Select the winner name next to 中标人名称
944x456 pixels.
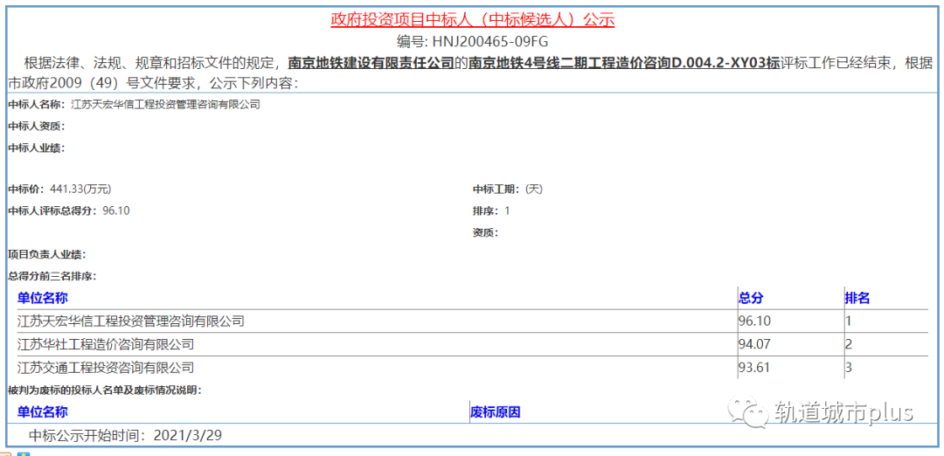pos(165,105)
